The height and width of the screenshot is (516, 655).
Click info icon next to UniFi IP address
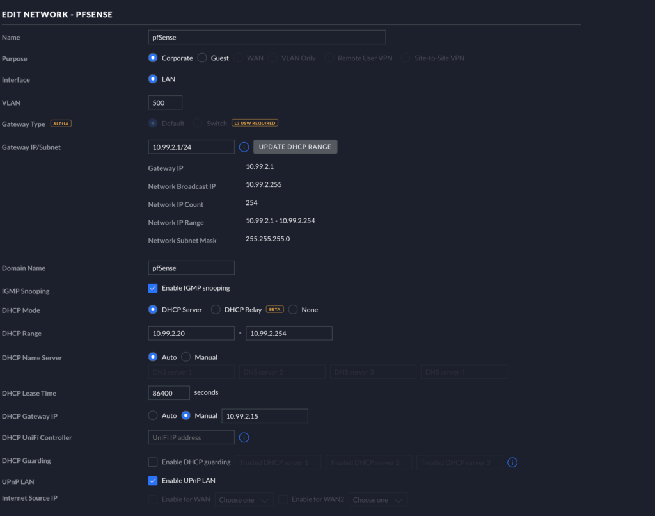(244, 438)
